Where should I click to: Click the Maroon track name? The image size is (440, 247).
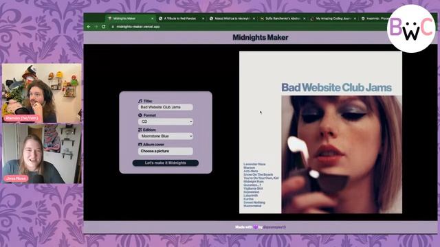click(x=249, y=167)
